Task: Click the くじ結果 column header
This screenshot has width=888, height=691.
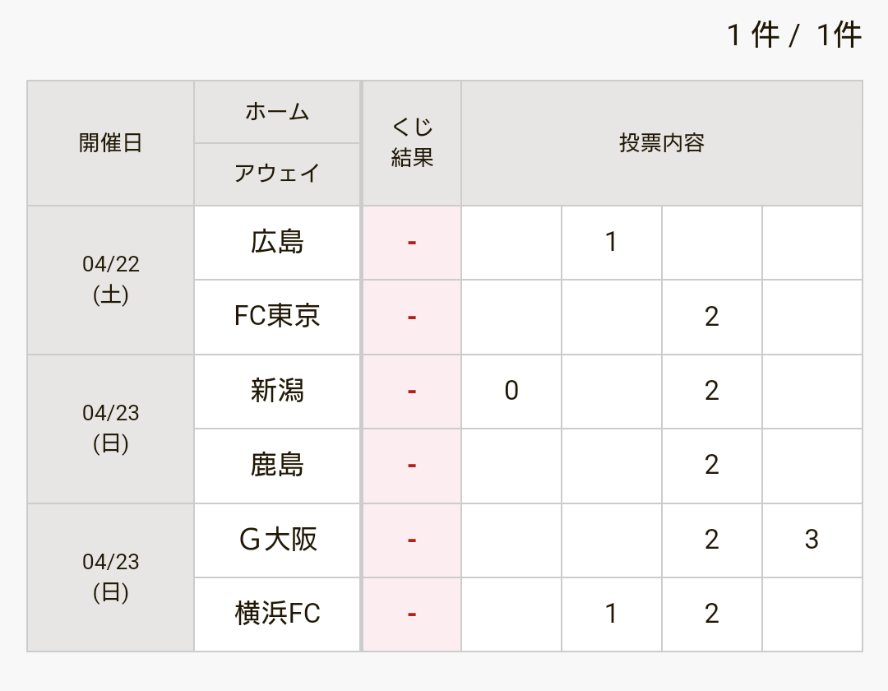Action: [412, 143]
